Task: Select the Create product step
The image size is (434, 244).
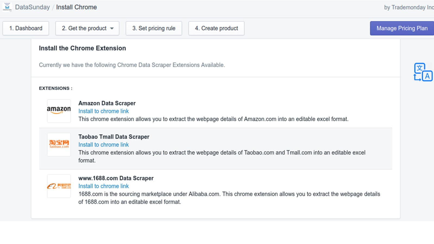Action: point(216,28)
